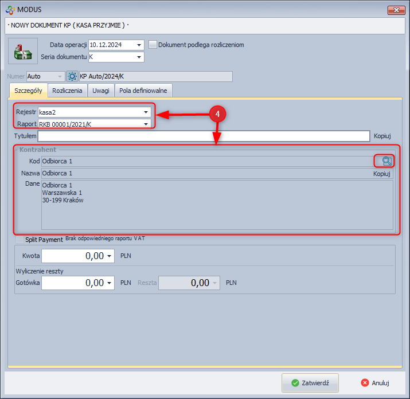Open the Uwagi tab

coord(101,91)
